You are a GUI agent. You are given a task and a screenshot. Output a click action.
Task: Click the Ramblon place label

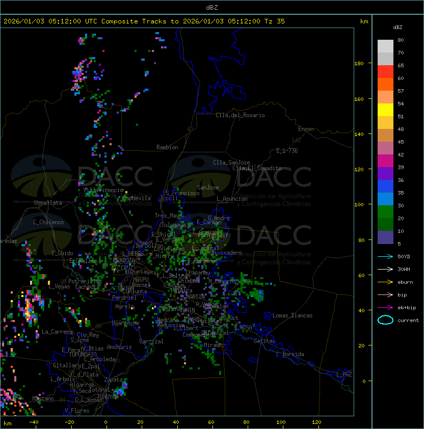[x=167, y=147]
